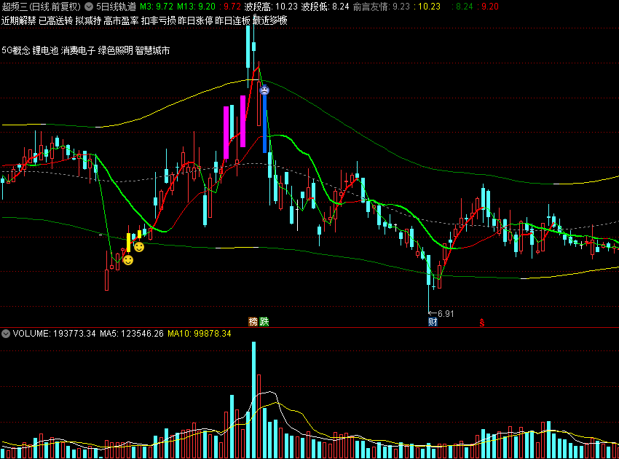Image resolution: width=619 pixels, height=459 pixels.
Task: Open the 智慧城市 concept tag
Action: click(152, 50)
